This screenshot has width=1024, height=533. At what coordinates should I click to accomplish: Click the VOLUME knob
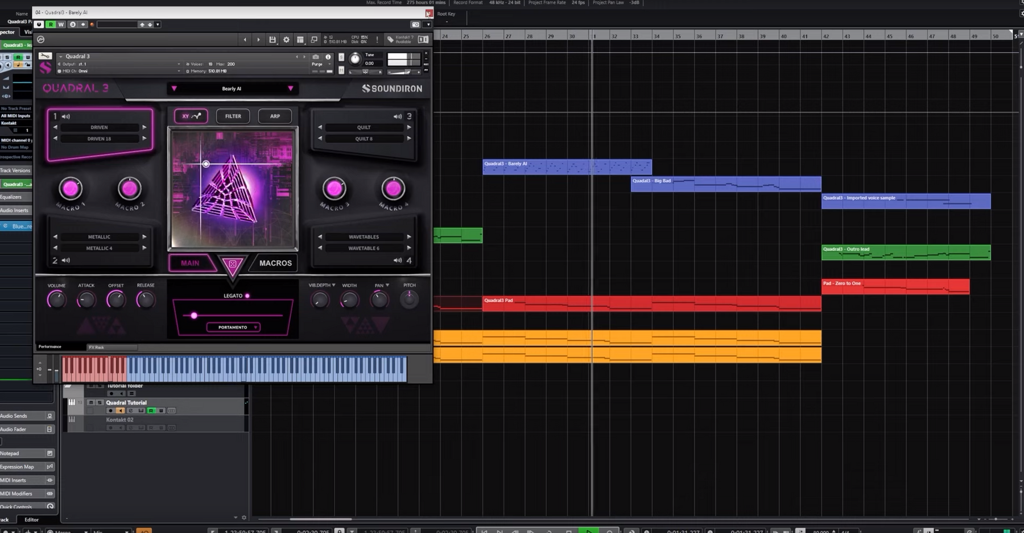(56, 299)
